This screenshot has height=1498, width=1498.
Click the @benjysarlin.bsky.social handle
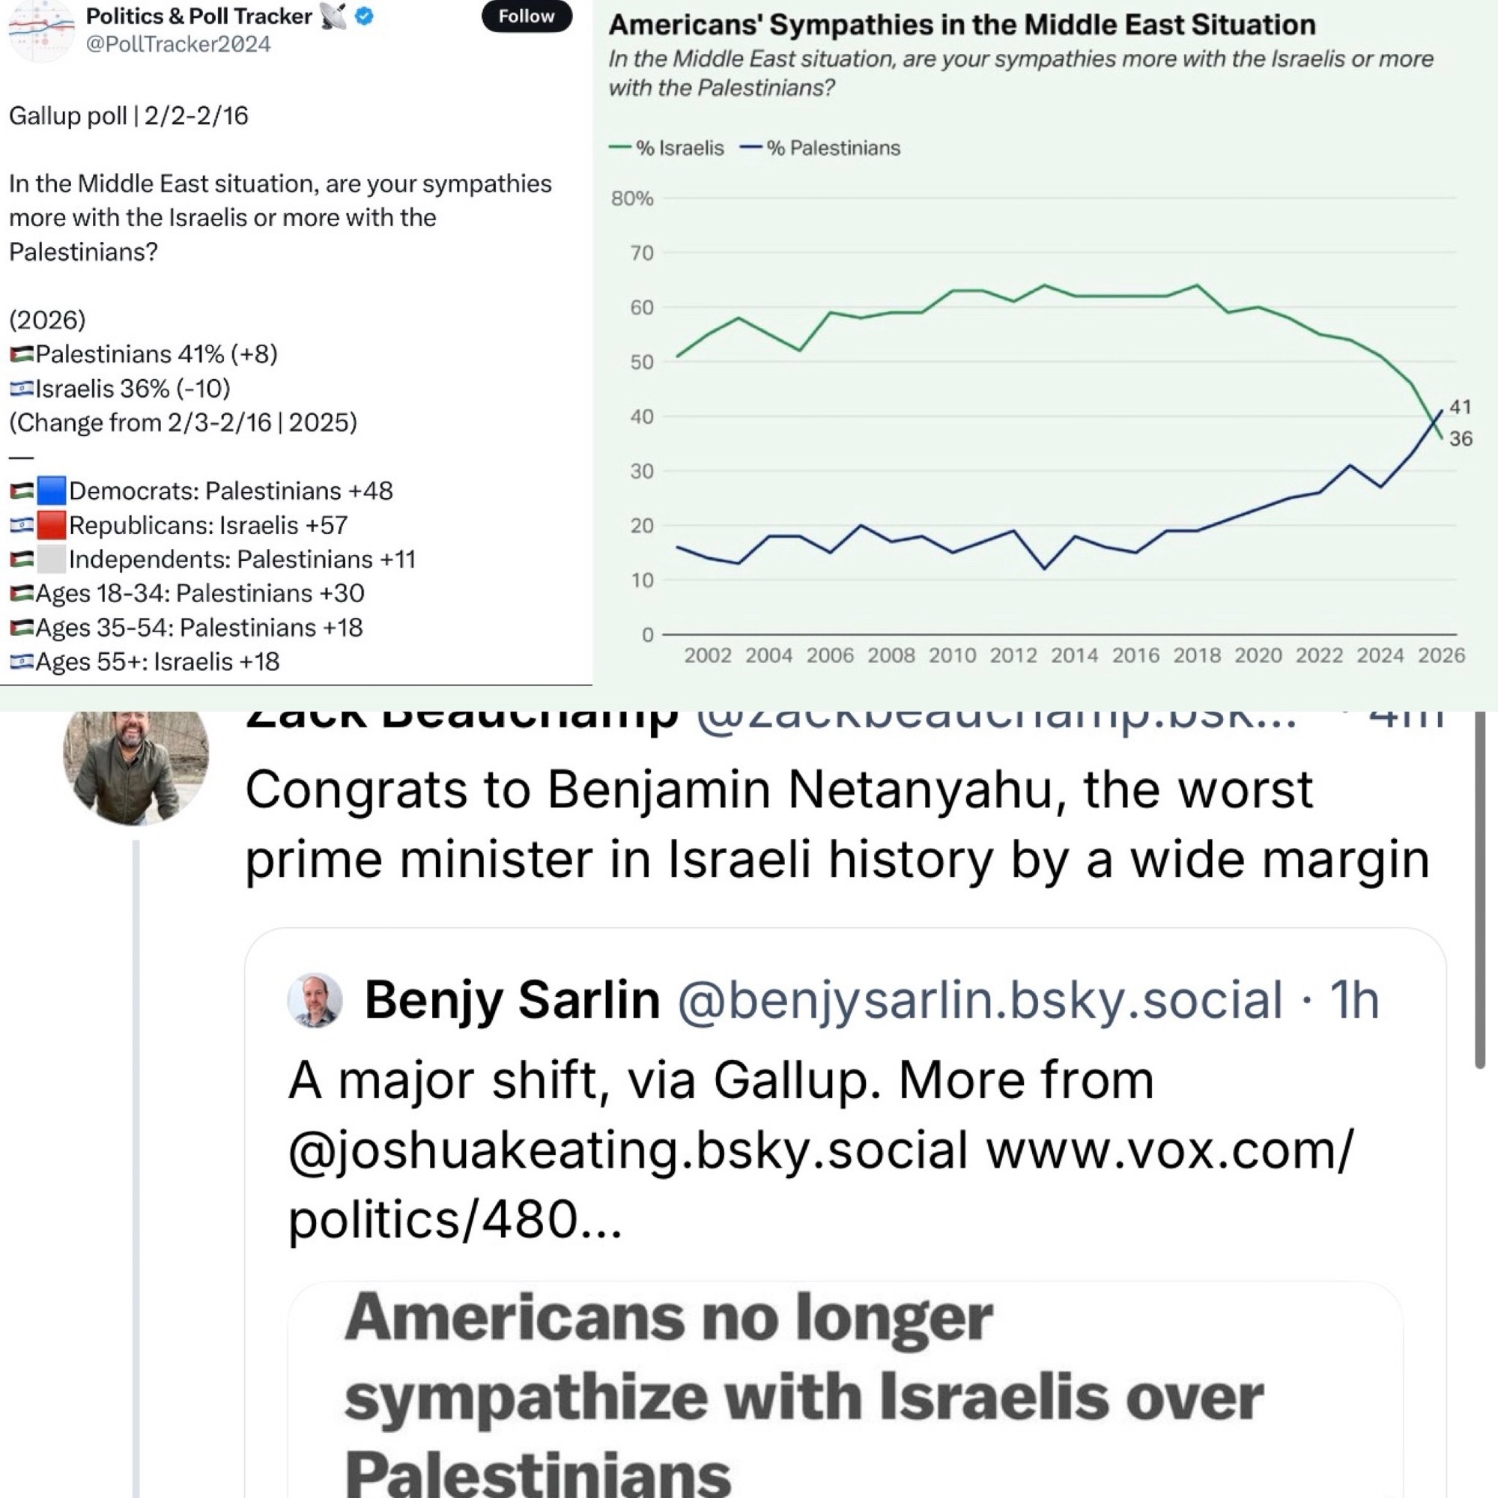point(980,999)
